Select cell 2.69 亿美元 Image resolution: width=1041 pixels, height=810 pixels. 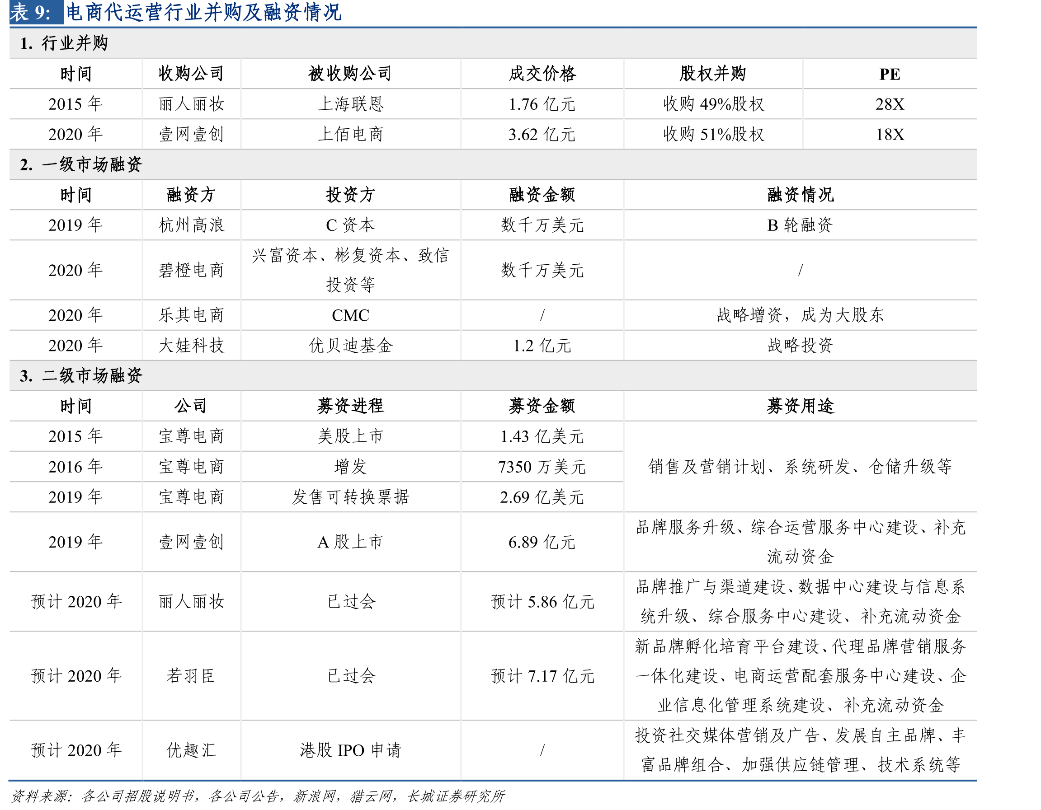[x=542, y=497]
